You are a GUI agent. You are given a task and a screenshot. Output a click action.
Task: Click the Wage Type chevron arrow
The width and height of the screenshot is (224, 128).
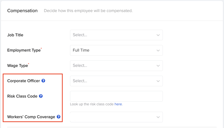158,66
